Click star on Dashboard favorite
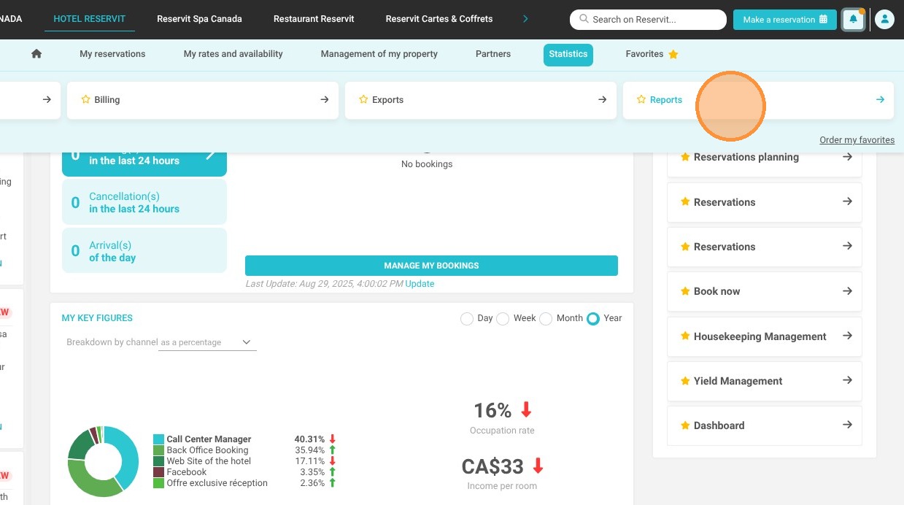The width and height of the screenshot is (904, 505). 685,425
